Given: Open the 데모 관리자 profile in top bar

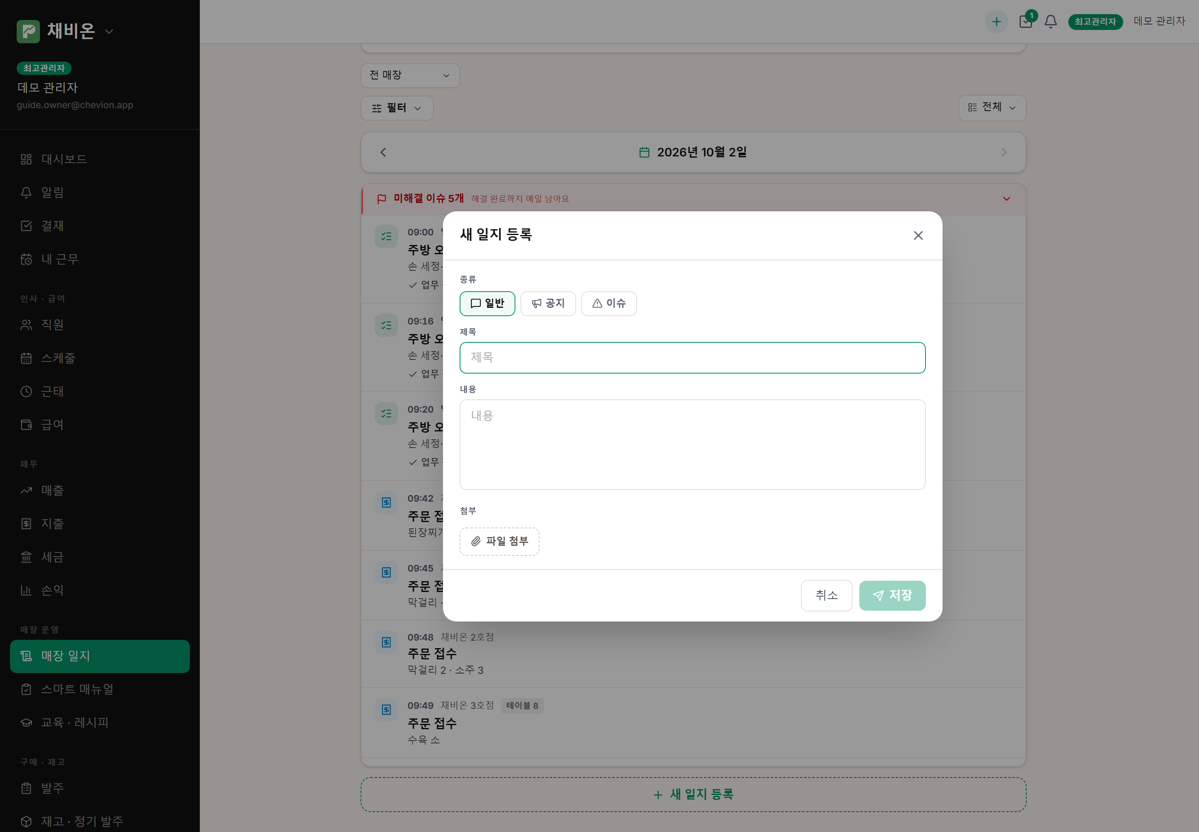Looking at the screenshot, I should (x=1159, y=21).
